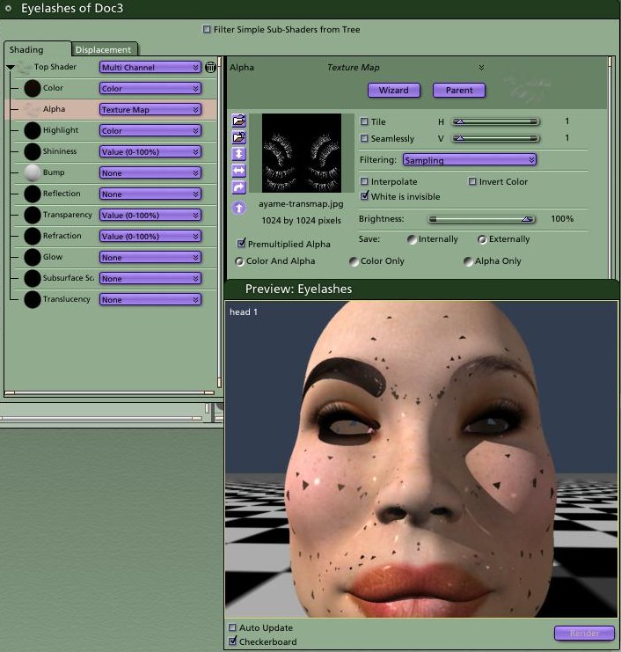Click the round up-arrow icon below texture tools

point(239,208)
